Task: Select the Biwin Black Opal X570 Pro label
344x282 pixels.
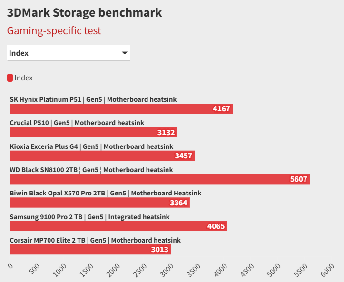Action: (105, 193)
